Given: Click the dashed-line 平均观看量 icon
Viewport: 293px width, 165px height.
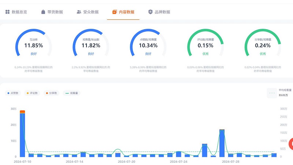Looking at the screenshot, I should coord(272,93).
